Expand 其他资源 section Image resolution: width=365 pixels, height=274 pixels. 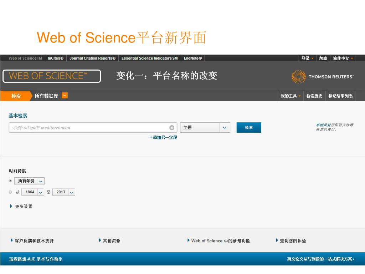click(x=109, y=241)
